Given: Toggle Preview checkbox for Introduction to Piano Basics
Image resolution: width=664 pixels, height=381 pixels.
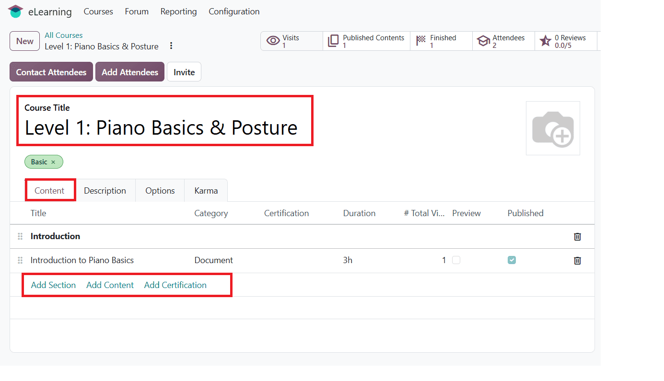Looking at the screenshot, I should (456, 260).
